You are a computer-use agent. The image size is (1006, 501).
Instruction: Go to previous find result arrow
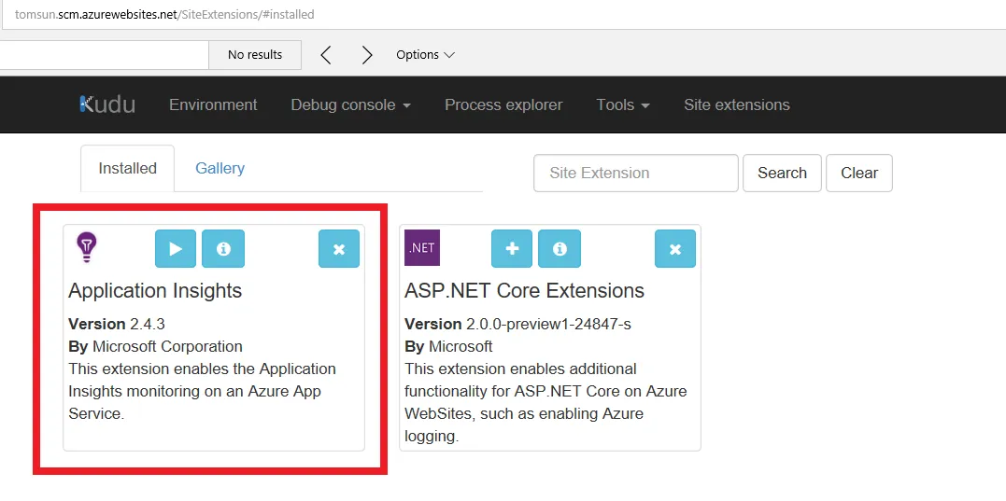pos(326,55)
